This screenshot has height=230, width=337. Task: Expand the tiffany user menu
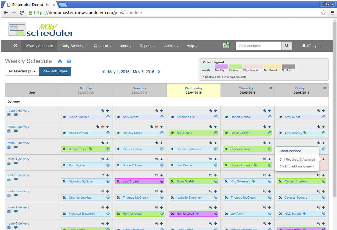pos(311,46)
